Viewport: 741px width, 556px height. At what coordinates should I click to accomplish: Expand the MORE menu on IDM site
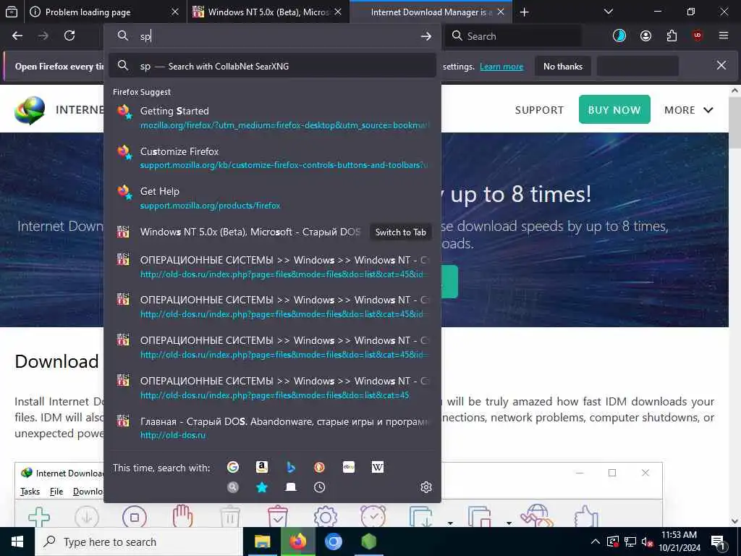coord(689,110)
